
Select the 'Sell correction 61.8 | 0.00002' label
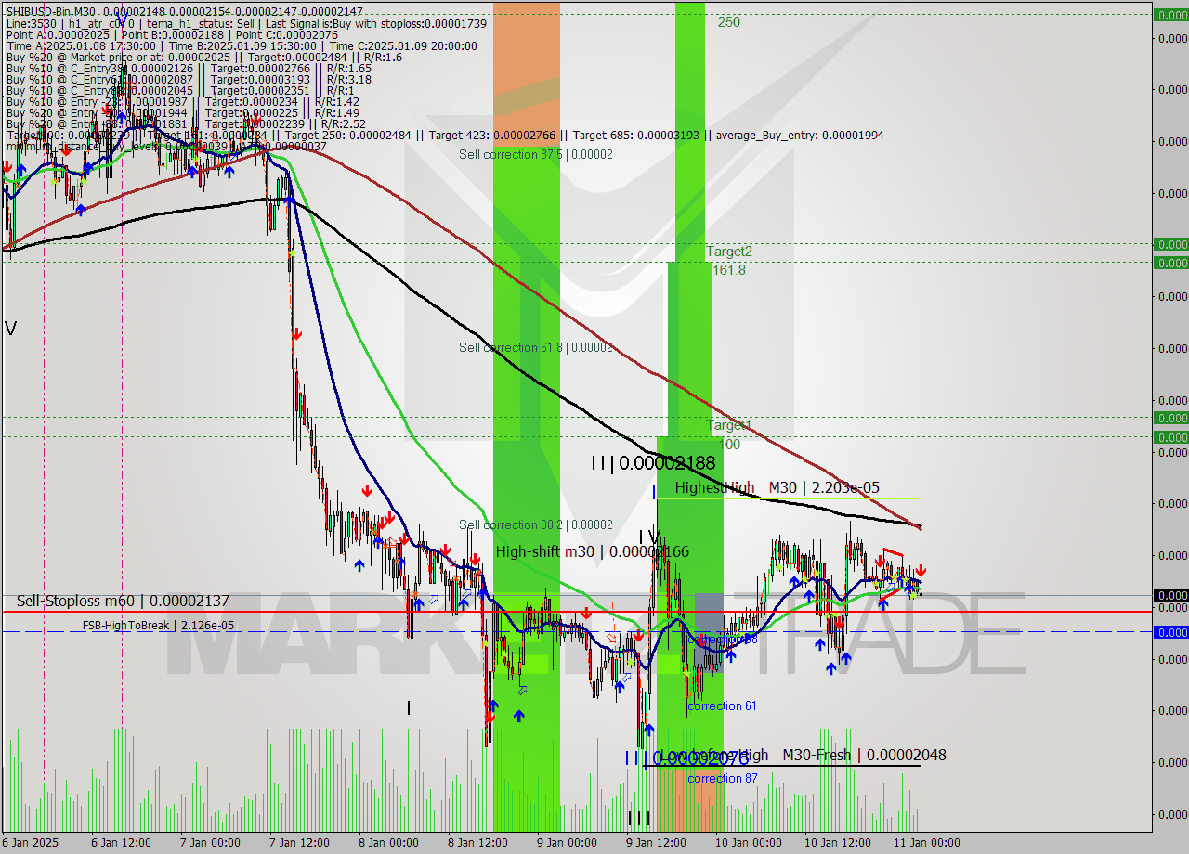[536, 348]
